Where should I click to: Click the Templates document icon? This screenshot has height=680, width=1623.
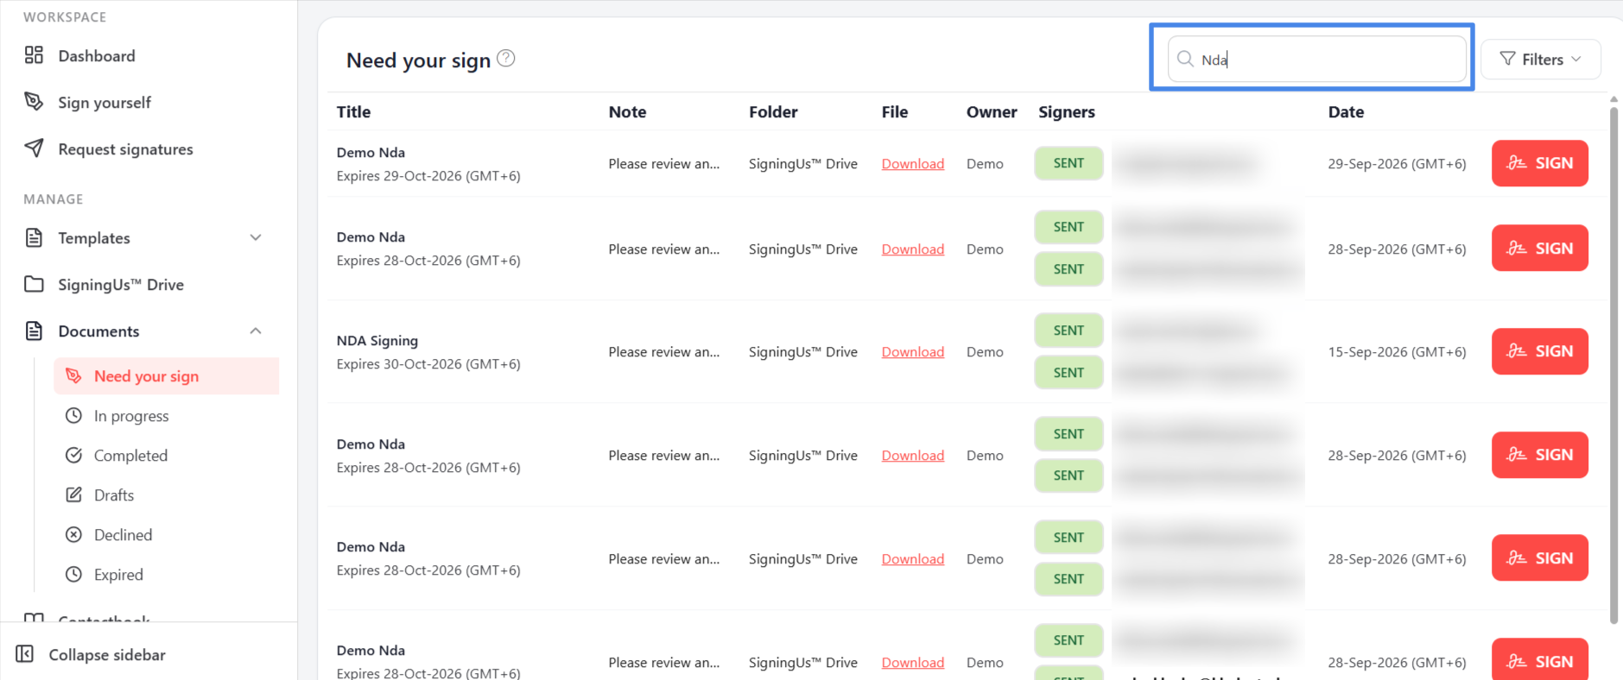coord(34,237)
